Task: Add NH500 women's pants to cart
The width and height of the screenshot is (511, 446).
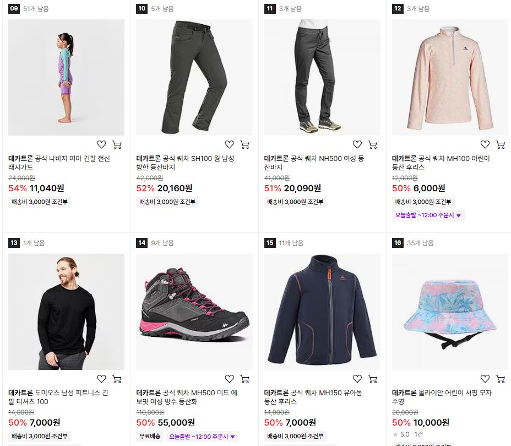Action: (372, 144)
